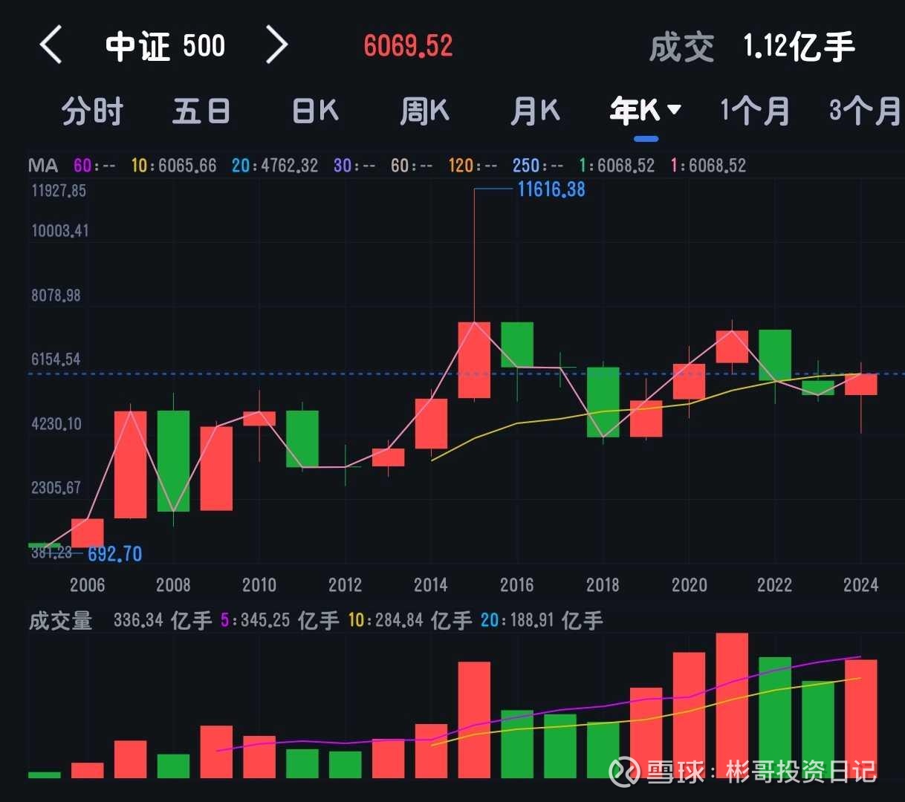This screenshot has height=802, width=905.
Task: Select the 2021 tallest red volume bar
Action: click(x=732, y=705)
